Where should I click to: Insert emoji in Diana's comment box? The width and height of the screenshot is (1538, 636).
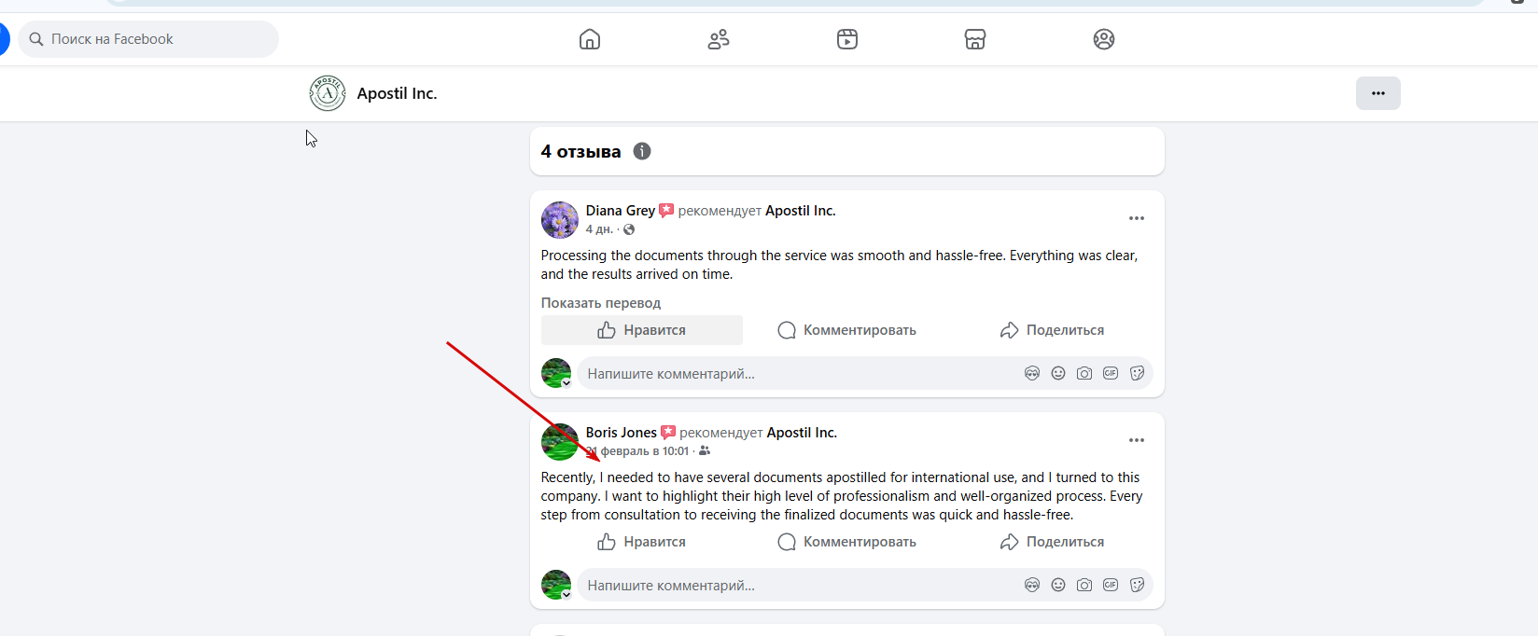pos(1058,373)
